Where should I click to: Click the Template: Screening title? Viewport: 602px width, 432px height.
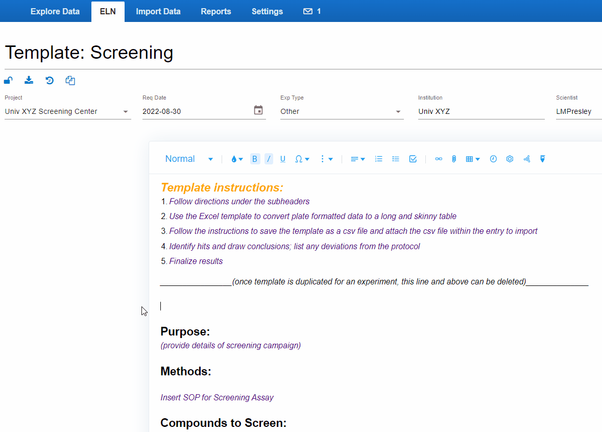click(89, 53)
